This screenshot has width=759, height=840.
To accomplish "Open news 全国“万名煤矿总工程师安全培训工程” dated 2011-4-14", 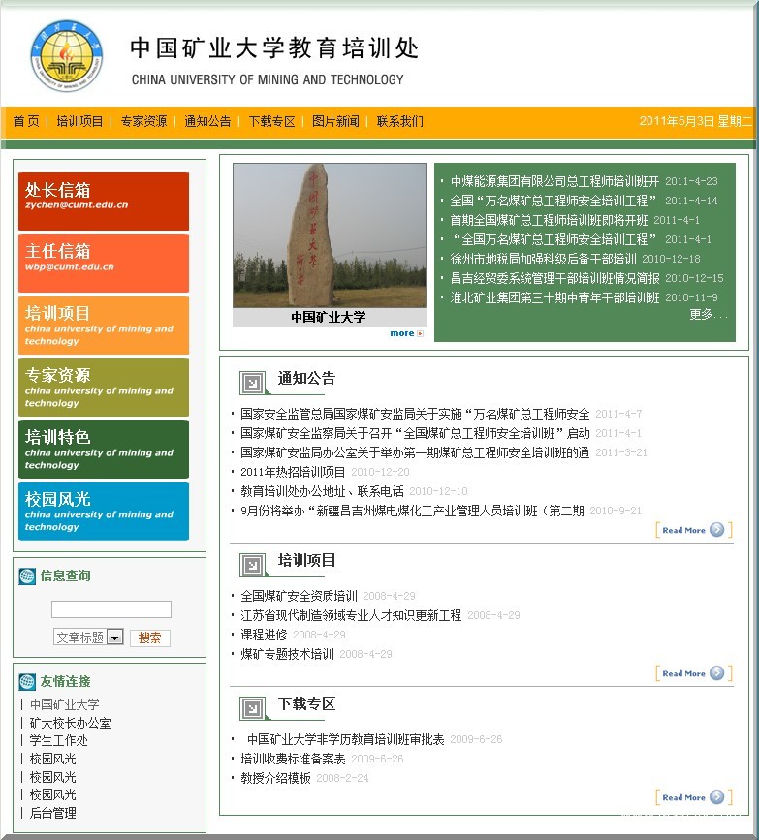I will coord(553,201).
